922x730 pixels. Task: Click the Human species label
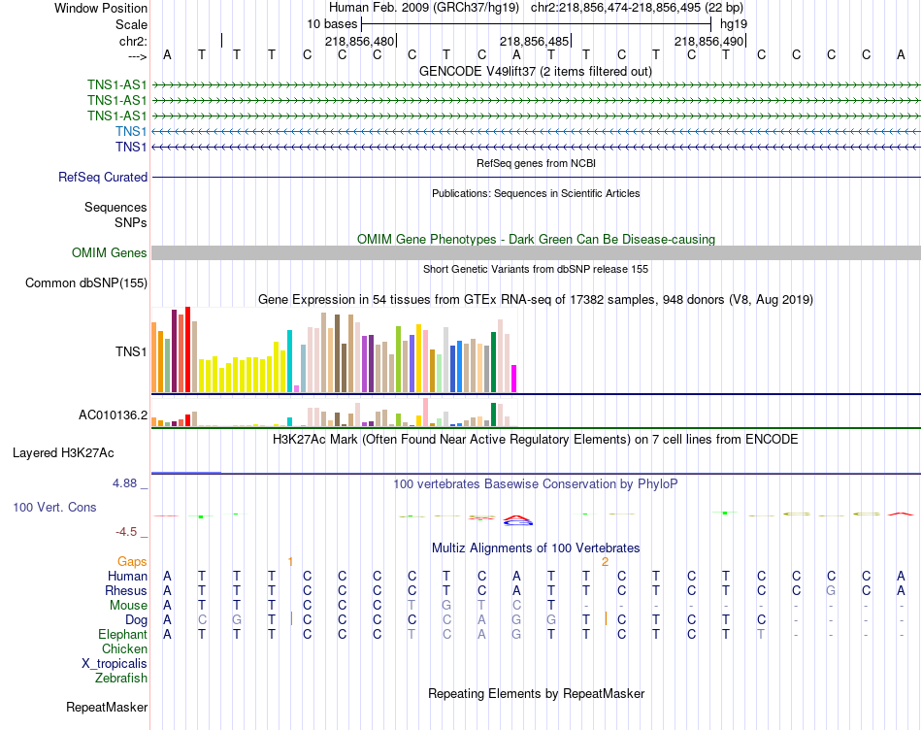[x=127, y=576]
